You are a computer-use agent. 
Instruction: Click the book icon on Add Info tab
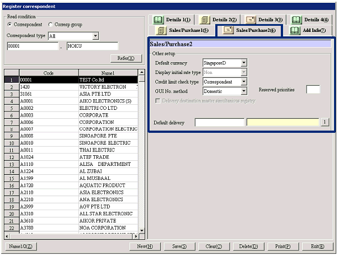295,30
